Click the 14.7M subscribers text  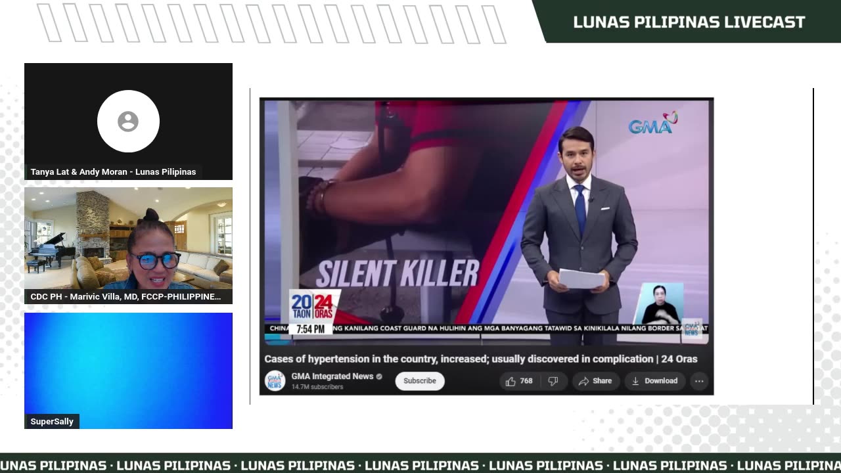point(317,387)
